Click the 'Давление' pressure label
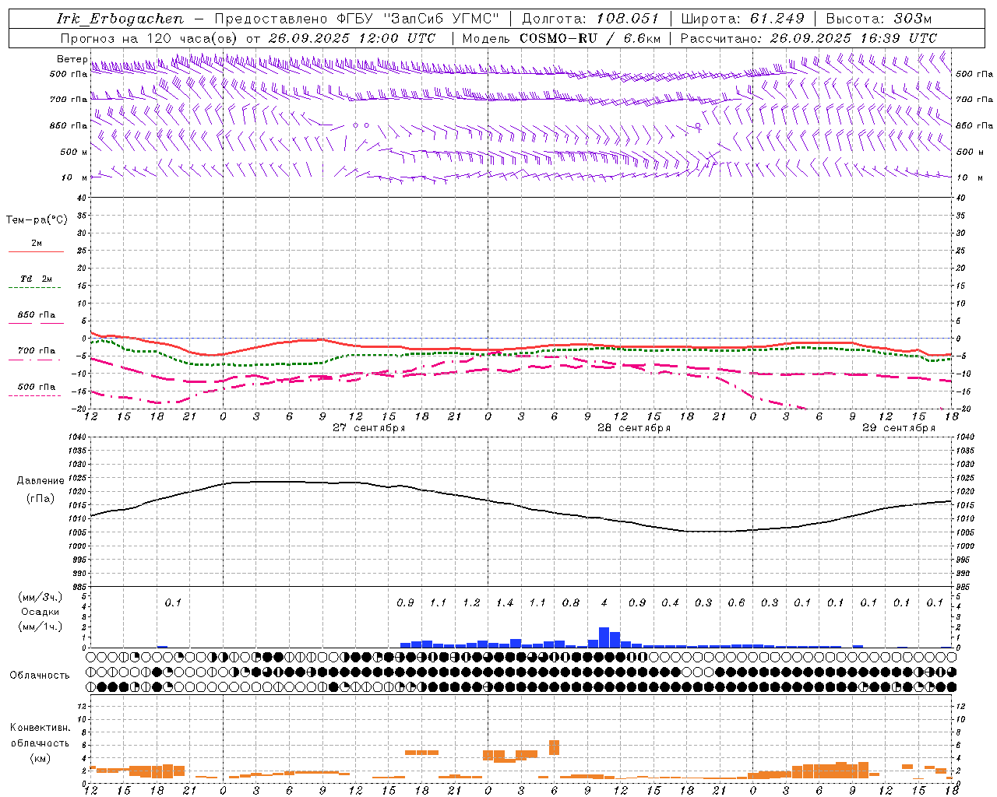Viewport: 997px width, 797px height. click(x=41, y=481)
